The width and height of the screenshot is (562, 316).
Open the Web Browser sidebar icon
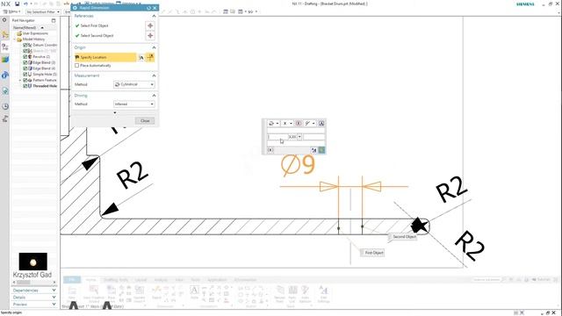pyautogui.click(x=5, y=91)
